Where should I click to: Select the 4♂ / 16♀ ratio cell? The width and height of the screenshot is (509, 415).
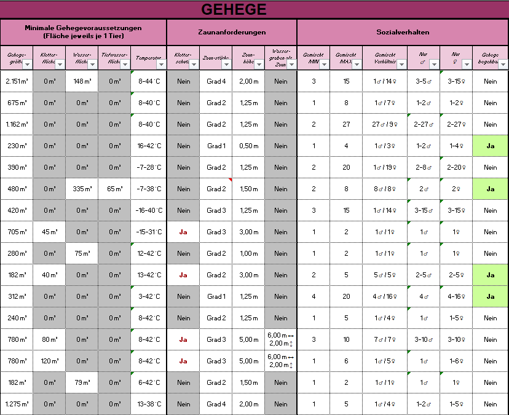point(385,296)
